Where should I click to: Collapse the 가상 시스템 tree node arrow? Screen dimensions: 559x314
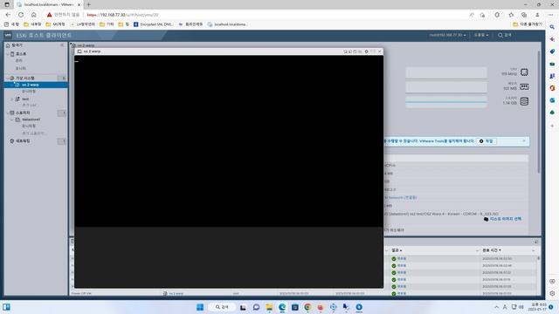point(8,78)
